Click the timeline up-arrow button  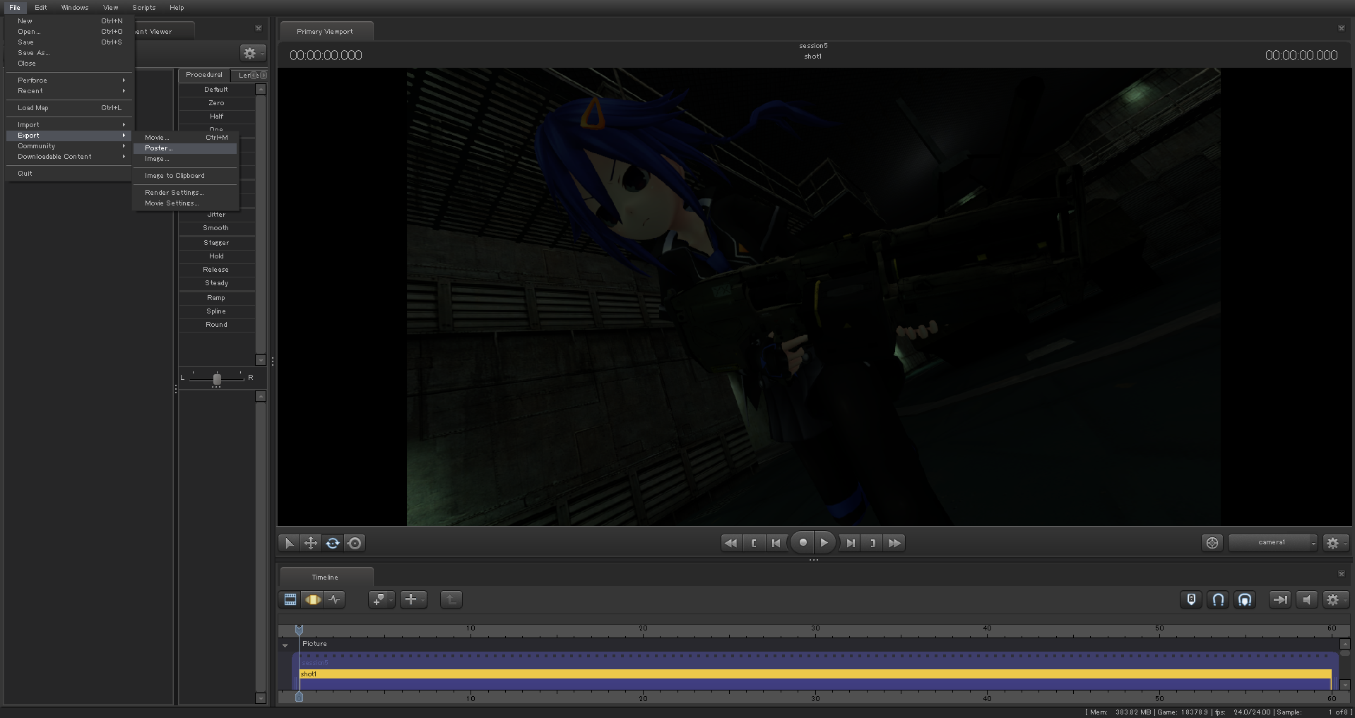(451, 599)
